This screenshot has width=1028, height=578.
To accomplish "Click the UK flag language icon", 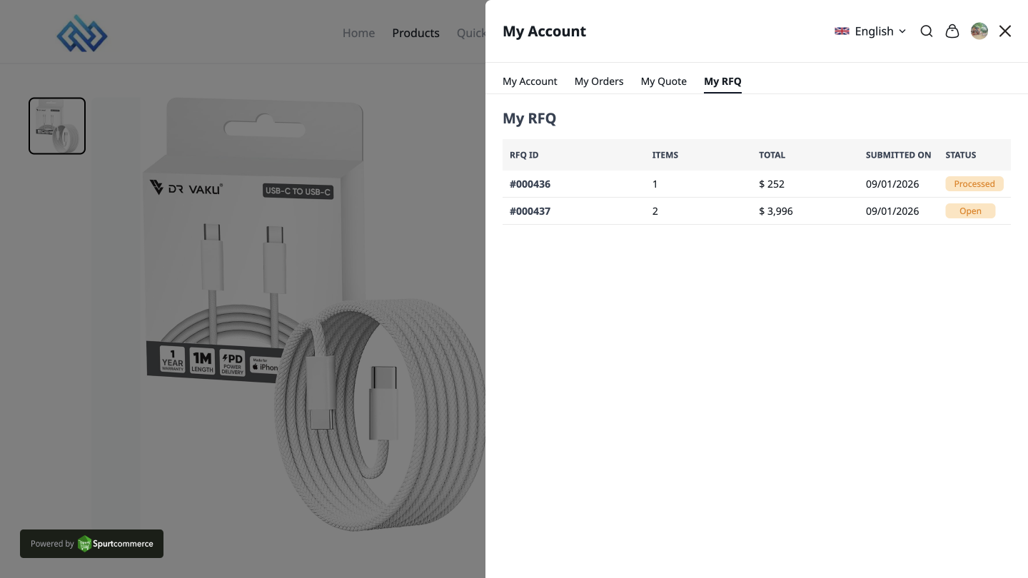I will coord(842,31).
